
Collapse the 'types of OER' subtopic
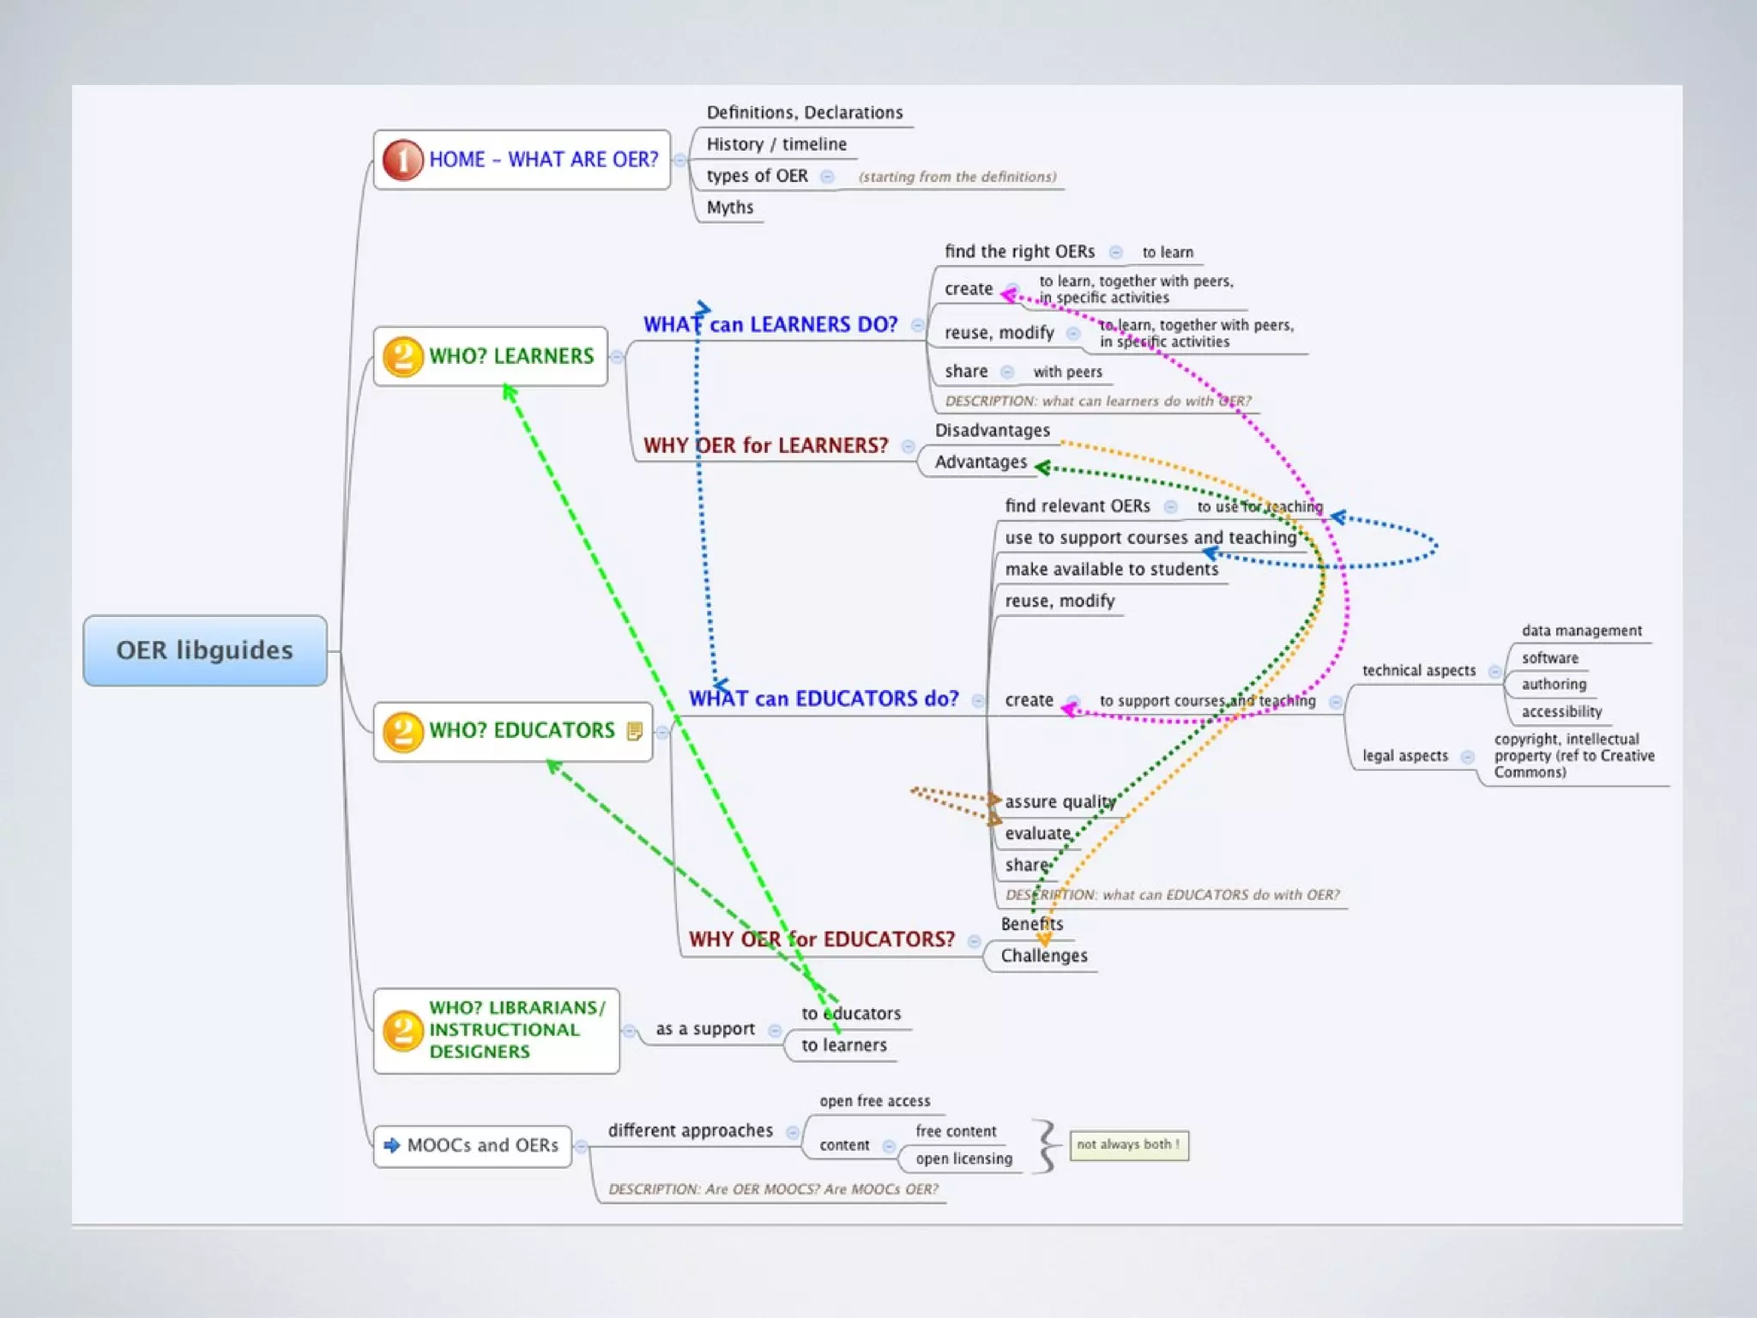tap(827, 177)
